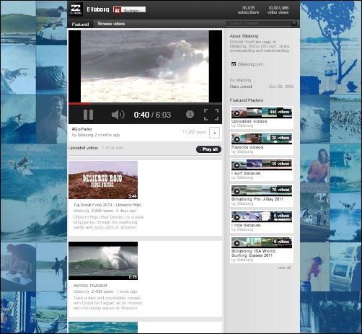The width and height of the screenshot is (362, 334).
Task: Pause the video with the pause button
Action: point(88,115)
